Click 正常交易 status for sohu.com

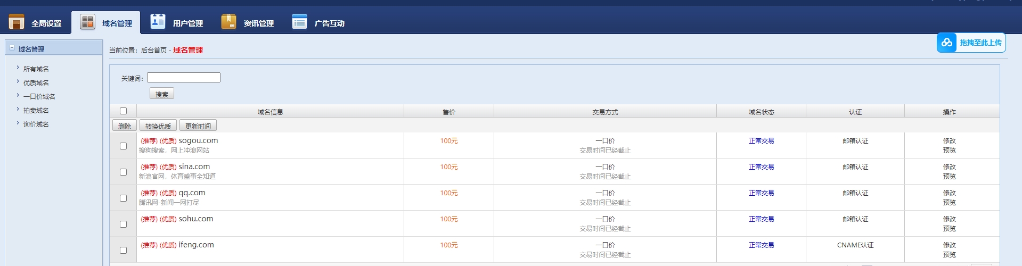tap(761, 219)
